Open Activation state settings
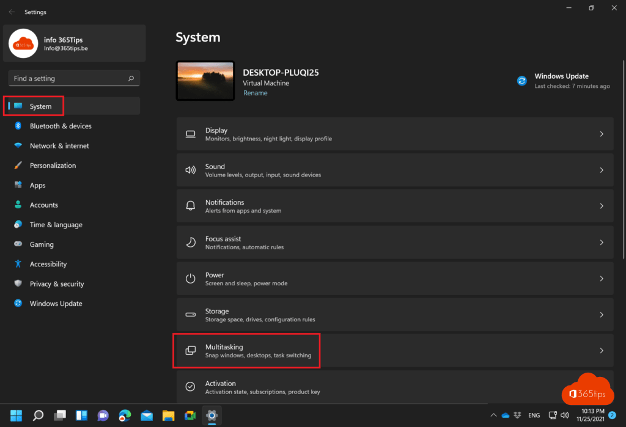Image resolution: width=626 pixels, height=427 pixels. pos(395,387)
